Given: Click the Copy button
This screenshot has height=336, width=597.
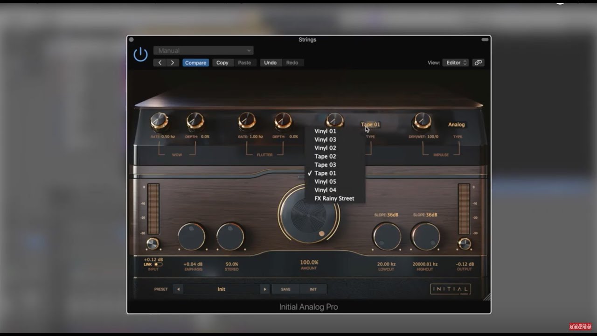Looking at the screenshot, I should [x=222, y=63].
